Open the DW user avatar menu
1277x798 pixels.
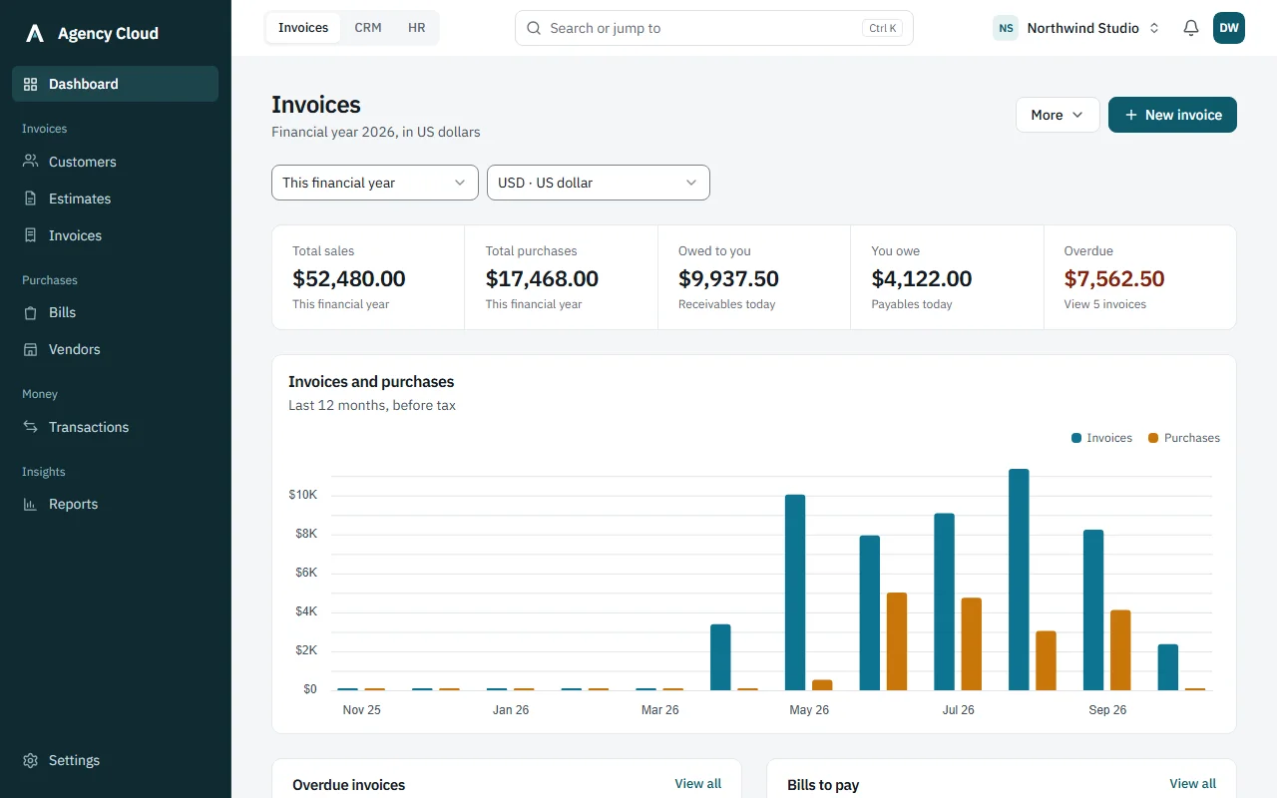[x=1229, y=28]
